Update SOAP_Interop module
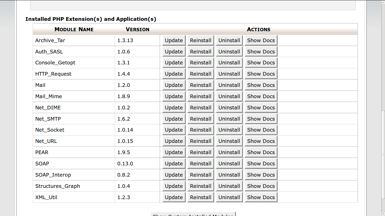The height and width of the screenshot is (216, 385). pos(174,175)
